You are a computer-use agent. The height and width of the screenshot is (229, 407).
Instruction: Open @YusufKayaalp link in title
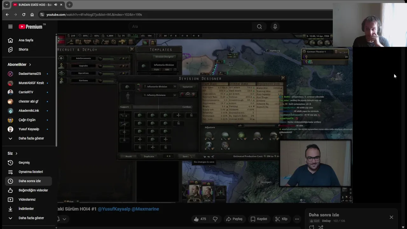(x=114, y=209)
